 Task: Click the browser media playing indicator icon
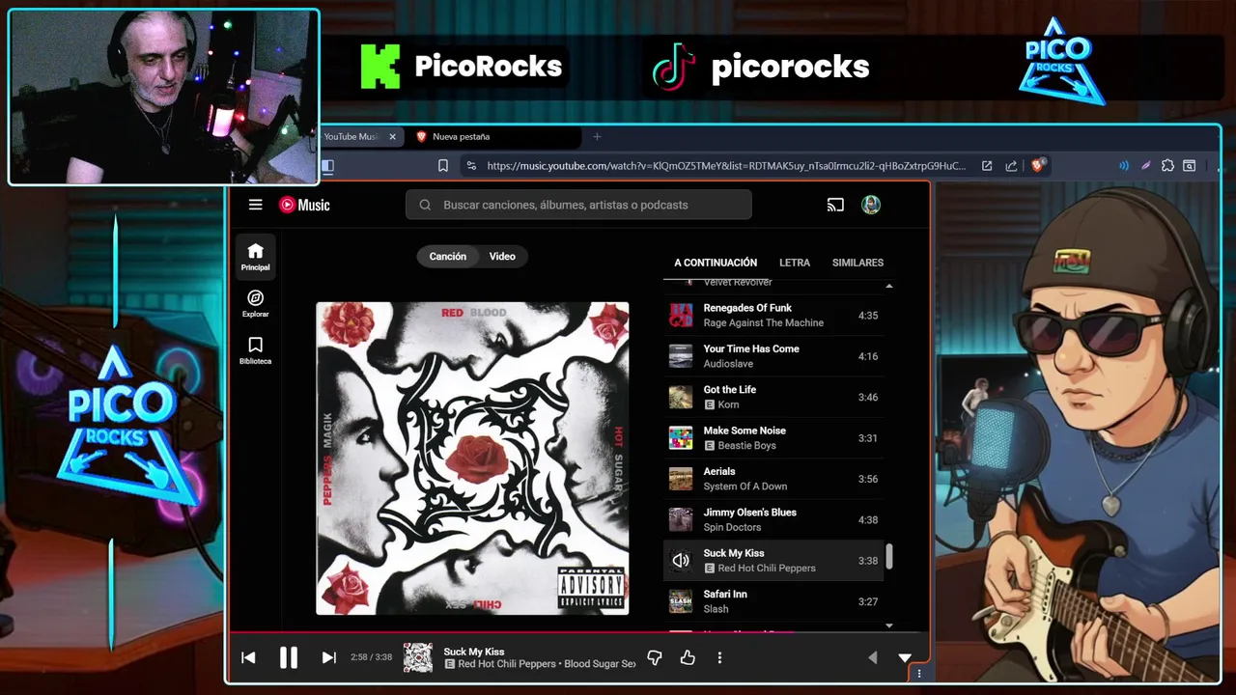click(x=1123, y=166)
